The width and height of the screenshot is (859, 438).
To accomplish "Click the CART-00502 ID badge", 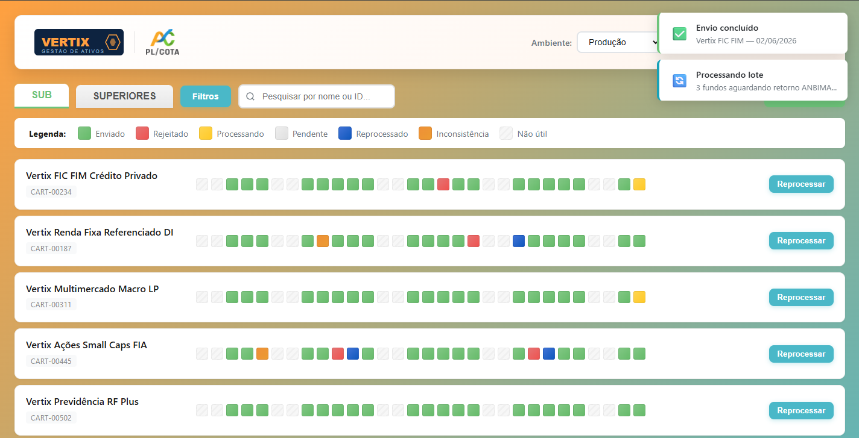I will (x=51, y=418).
